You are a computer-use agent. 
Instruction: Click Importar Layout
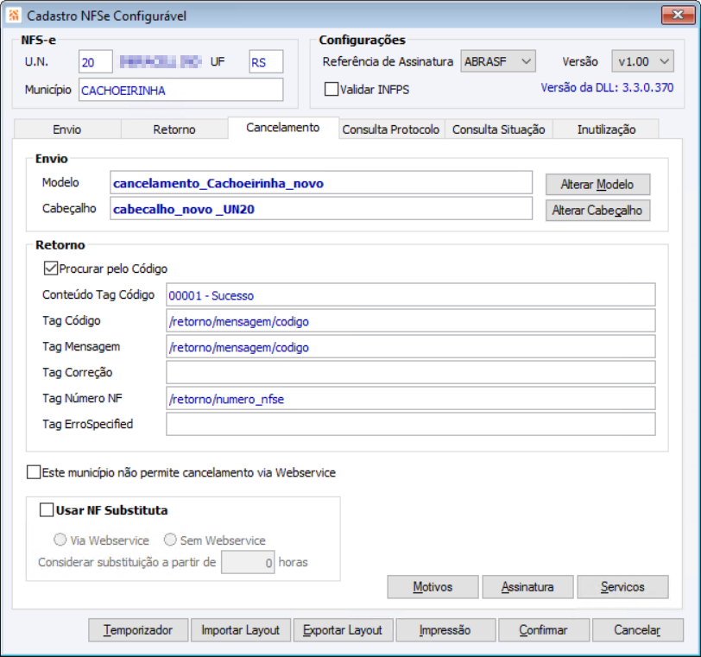241,630
